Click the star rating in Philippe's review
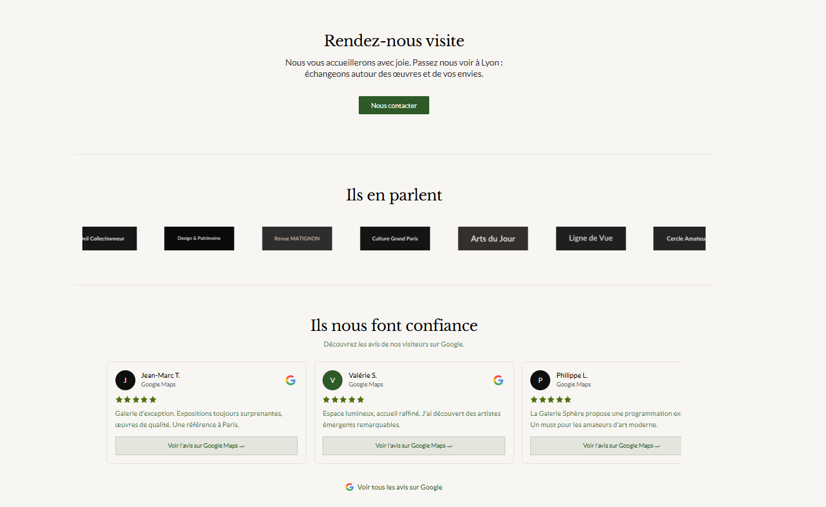Image resolution: width=826 pixels, height=507 pixels. pos(551,400)
